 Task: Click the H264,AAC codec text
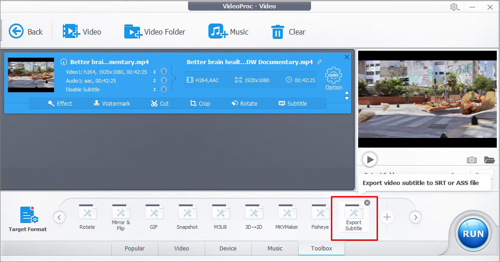click(x=207, y=80)
